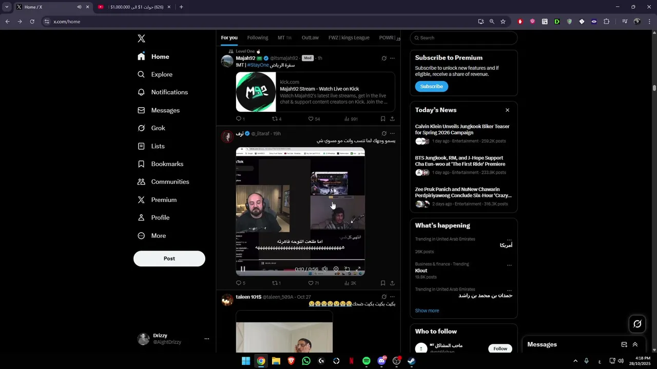Click the Search input field
Image resolution: width=657 pixels, height=369 pixels.
[463, 38]
